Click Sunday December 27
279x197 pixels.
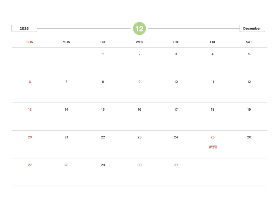click(x=30, y=165)
